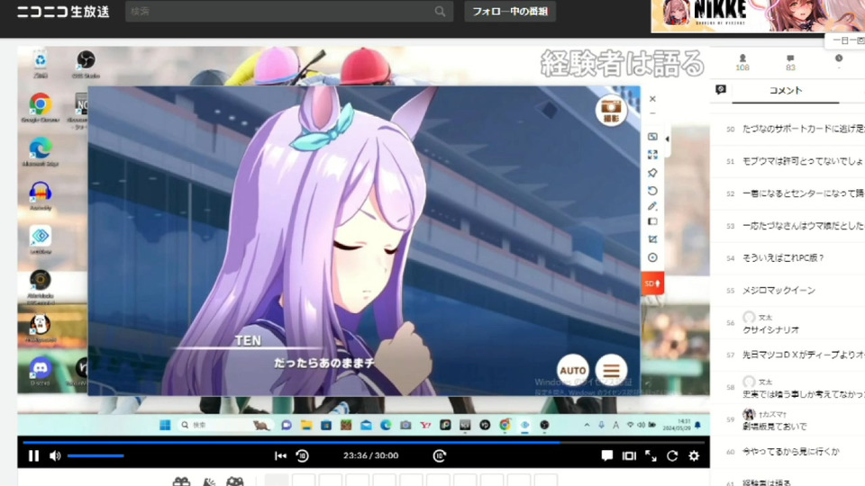This screenshot has width=865, height=486.
Task: Open Windows Start button in streamed taskbar
Action: (164, 425)
